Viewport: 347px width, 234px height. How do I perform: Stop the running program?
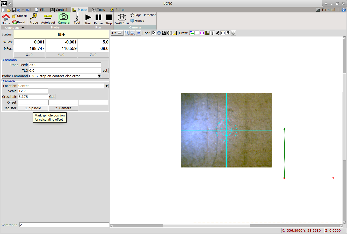coord(109,19)
